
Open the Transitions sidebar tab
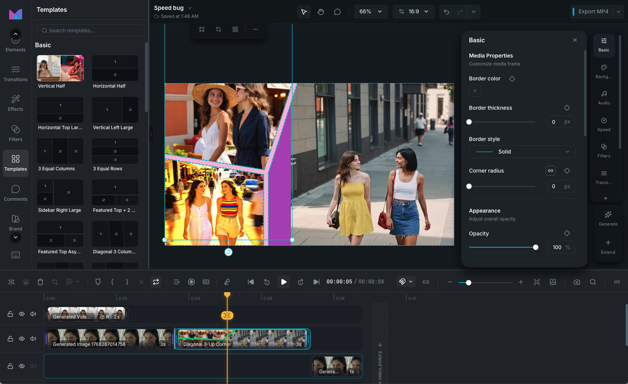[16, 73]
